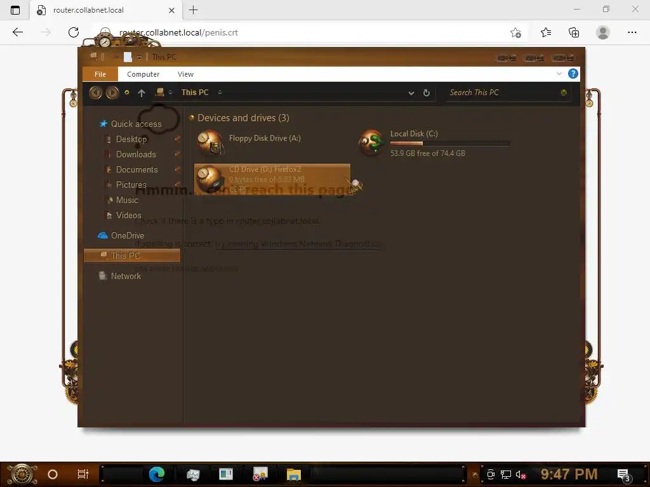
Task: Open Downloads in Quick access
Action: [x=136, y=154]
